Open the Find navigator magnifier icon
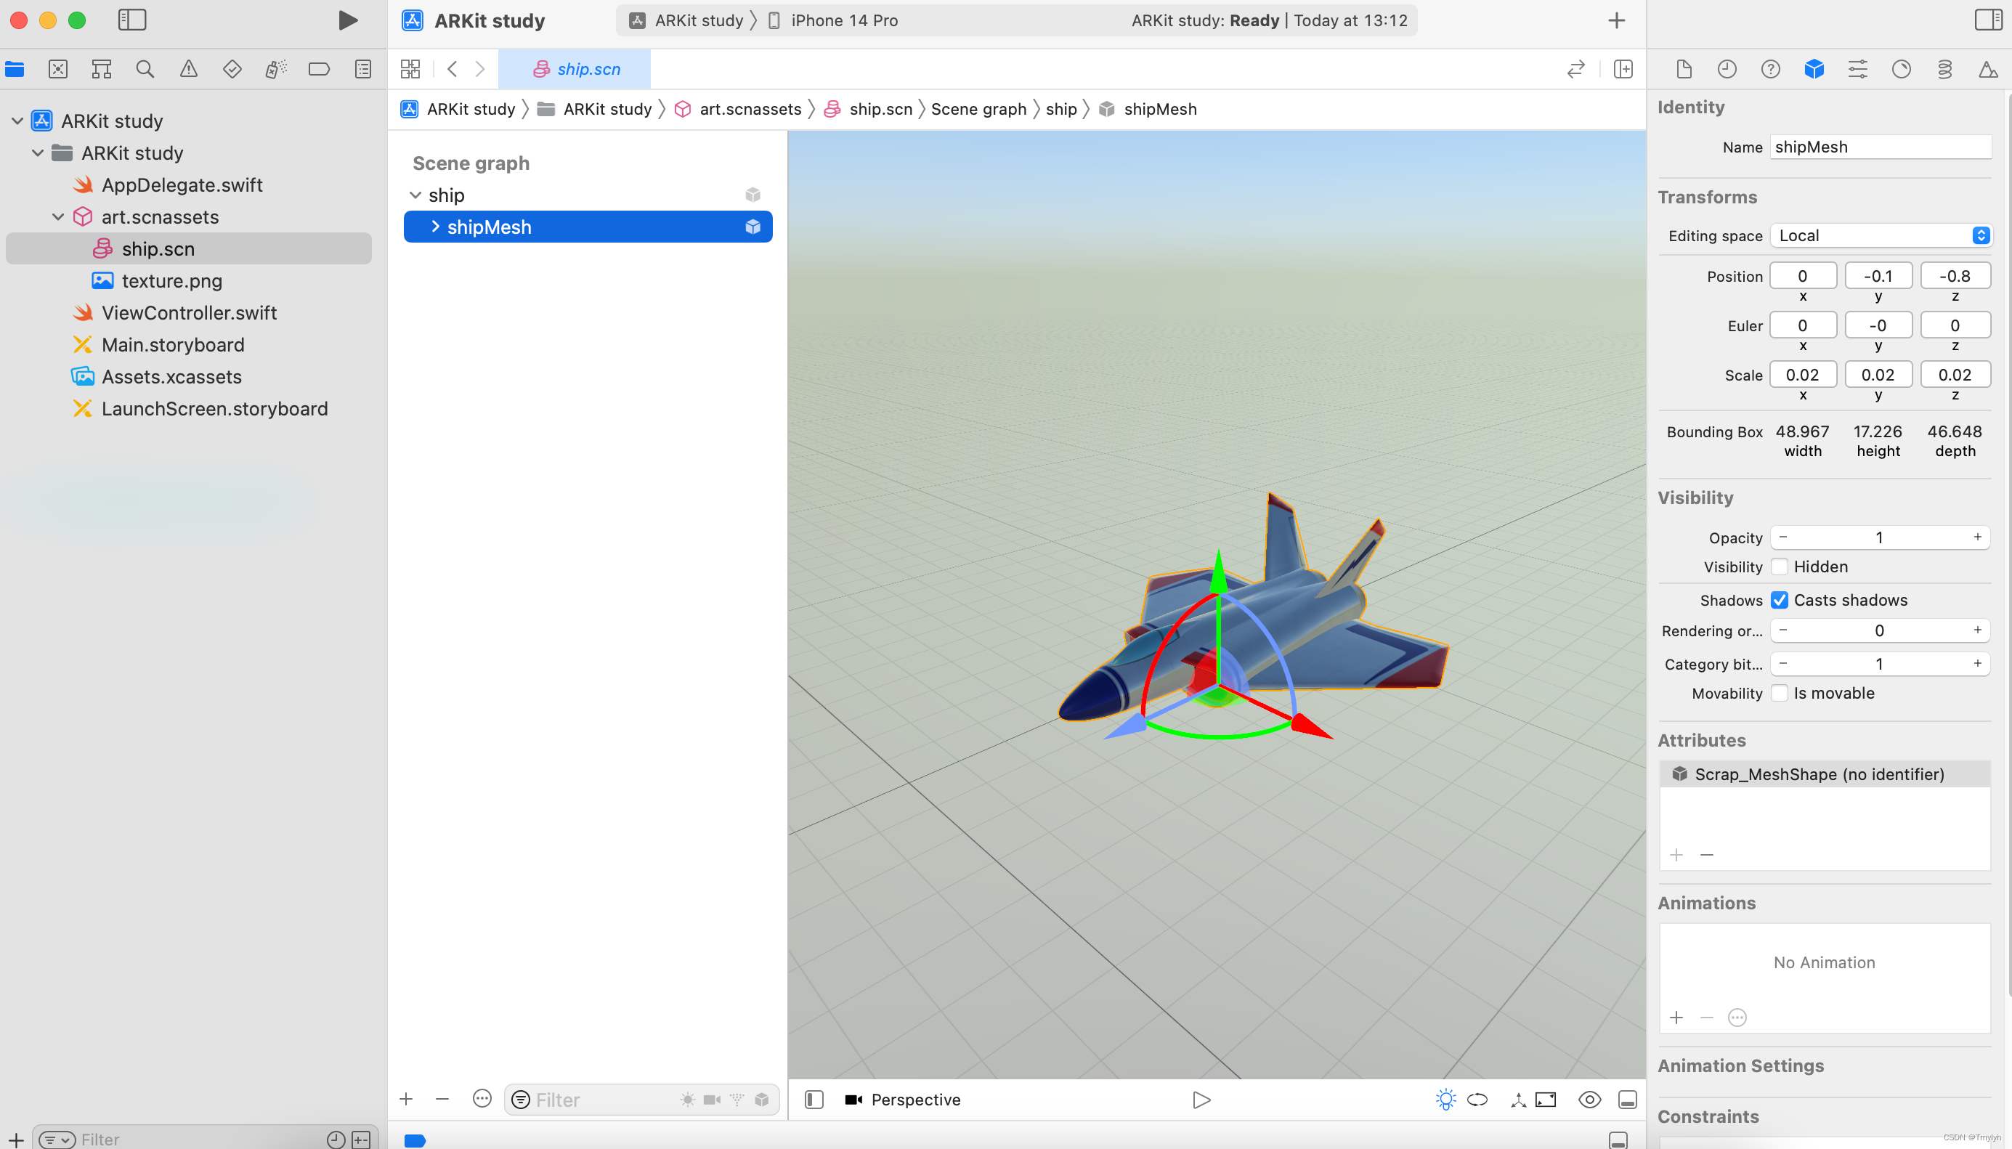 [x=145, y=70]
